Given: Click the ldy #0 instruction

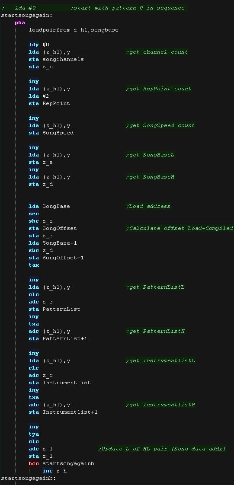Looking at the screenshot, I should tap(39, 45).
